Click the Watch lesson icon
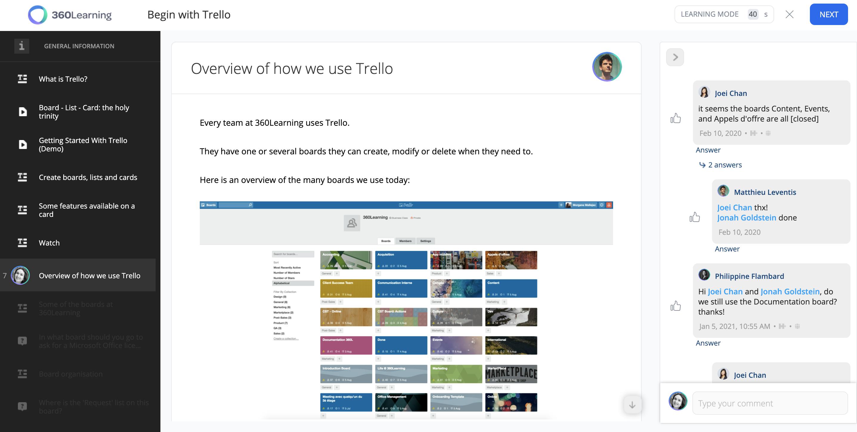The width and height of the screenshot is (857, 432). 21,242
